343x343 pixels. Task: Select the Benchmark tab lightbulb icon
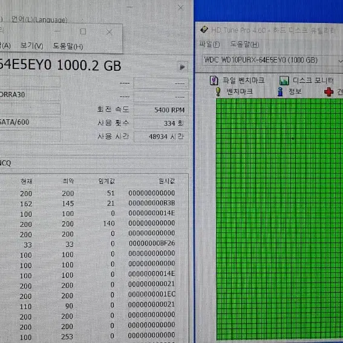218,92
